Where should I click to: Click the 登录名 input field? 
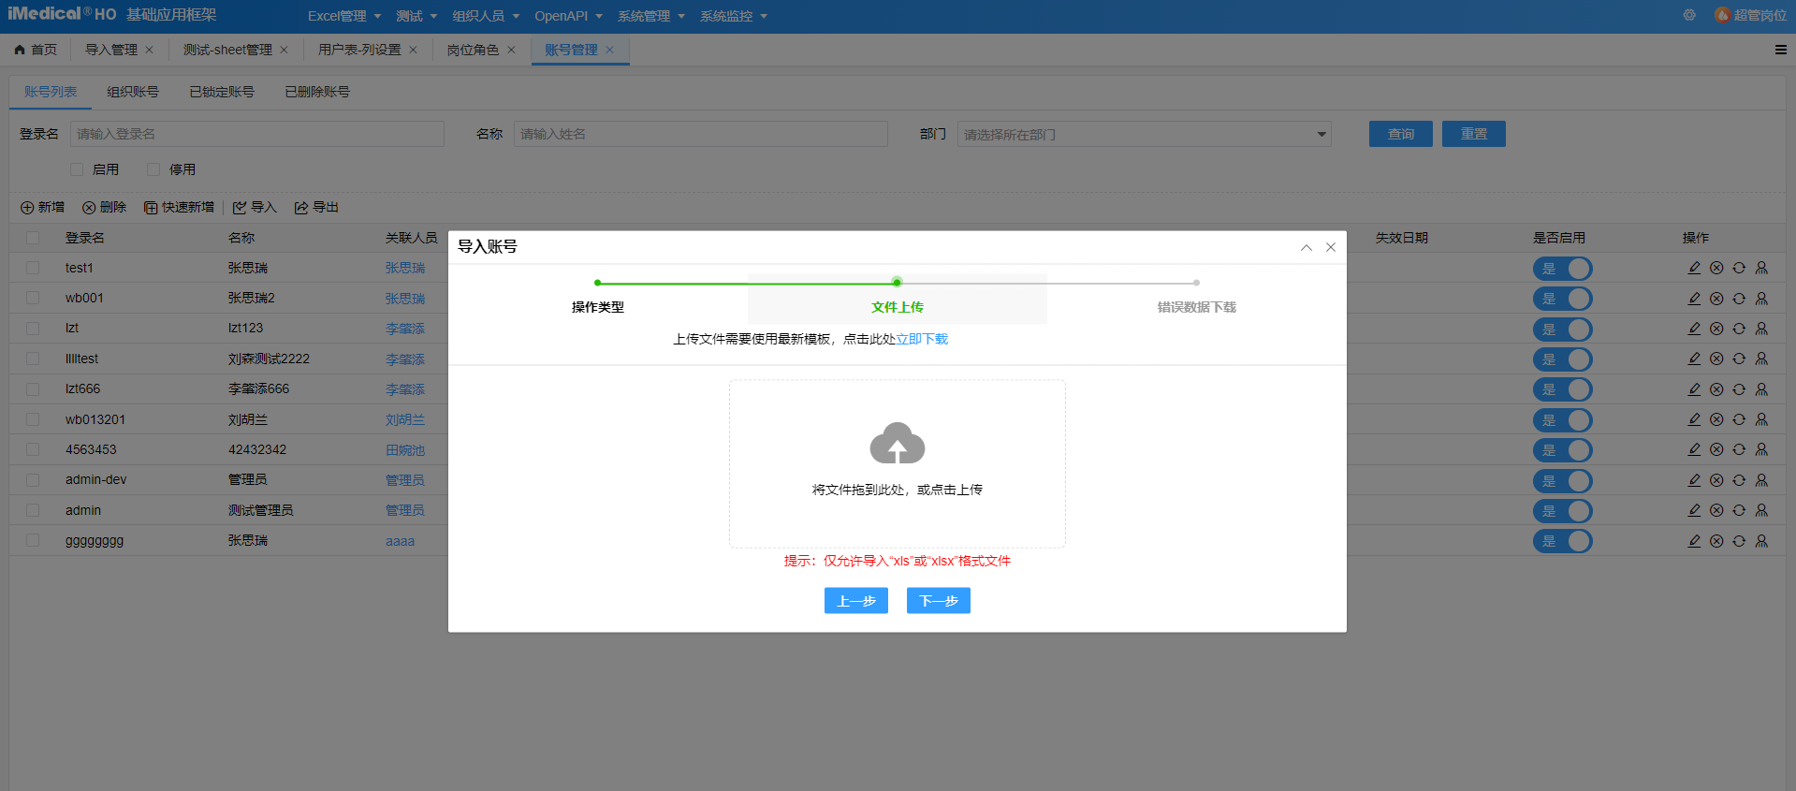point(257,134)
